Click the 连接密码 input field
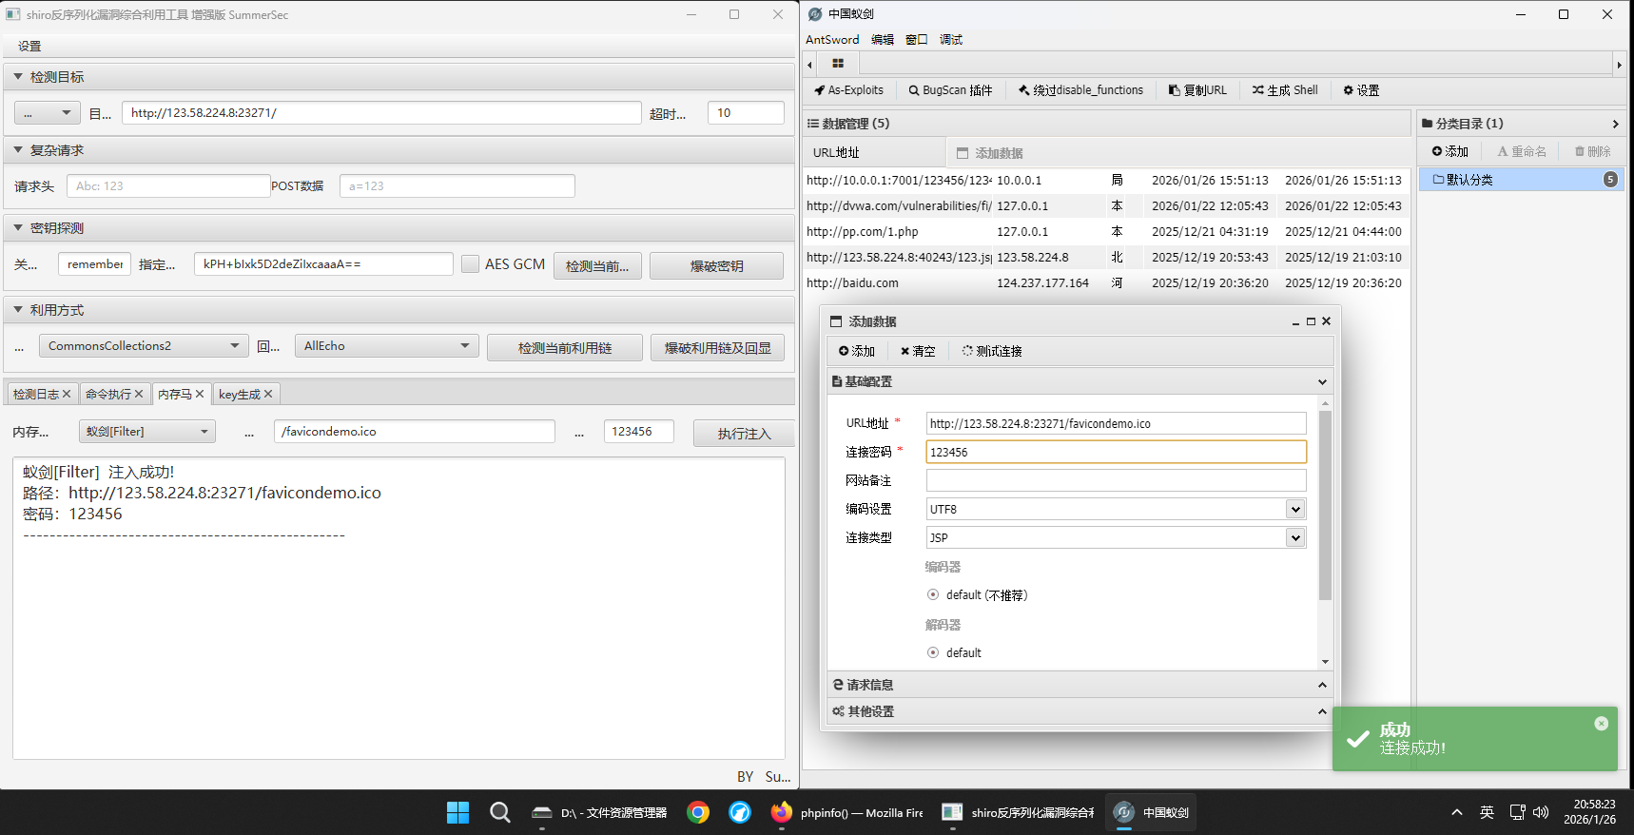This screenshot has width=1634, height=835. point(1116,452)
